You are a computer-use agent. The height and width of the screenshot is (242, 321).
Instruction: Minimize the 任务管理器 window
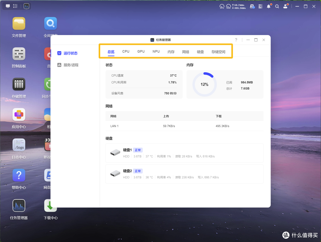click(x=248, y=40)
